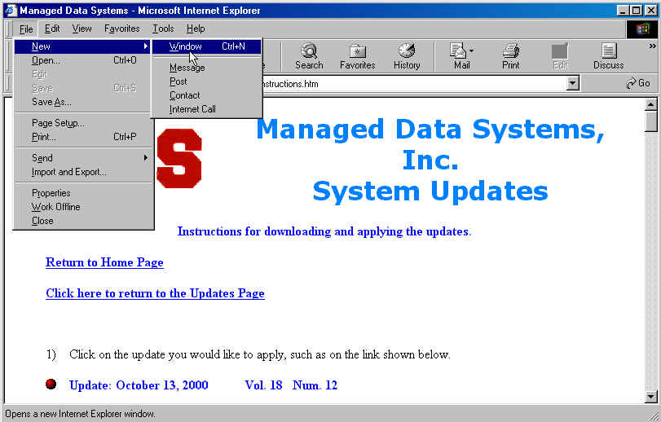661x422 pixels.
Task: Click the vertical scrollbar thumb
Action: coord(651,121)
